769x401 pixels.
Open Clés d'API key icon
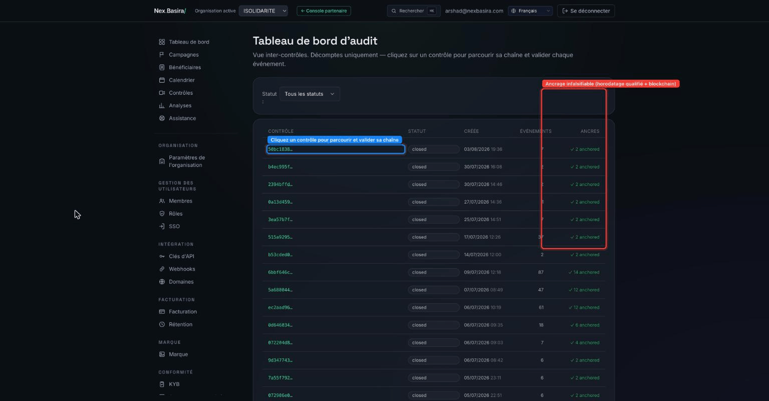point(162,256)
